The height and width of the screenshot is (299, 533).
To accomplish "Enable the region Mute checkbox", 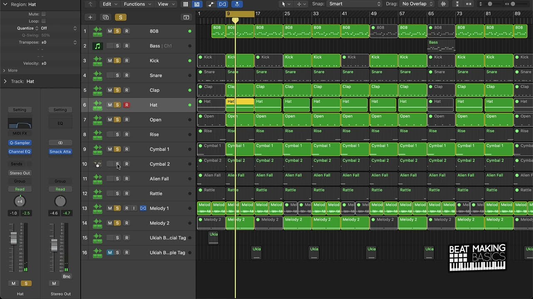I will coord(43,14).
